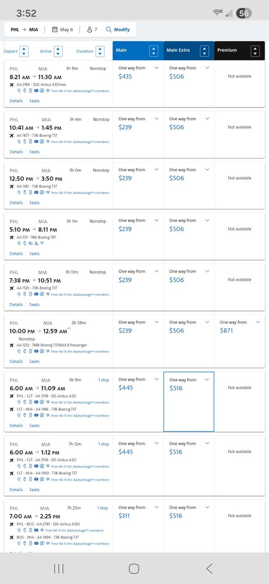Screen dimensions: 269x584
Task: Expand Main fare chevron for 8:21 AM flight
Action: 156,68
